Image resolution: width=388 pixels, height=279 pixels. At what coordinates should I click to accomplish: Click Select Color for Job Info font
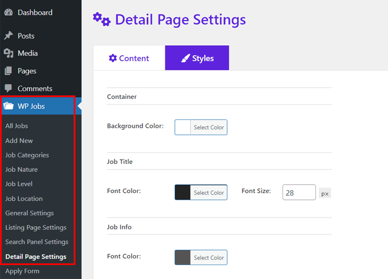tap(209, 257)
